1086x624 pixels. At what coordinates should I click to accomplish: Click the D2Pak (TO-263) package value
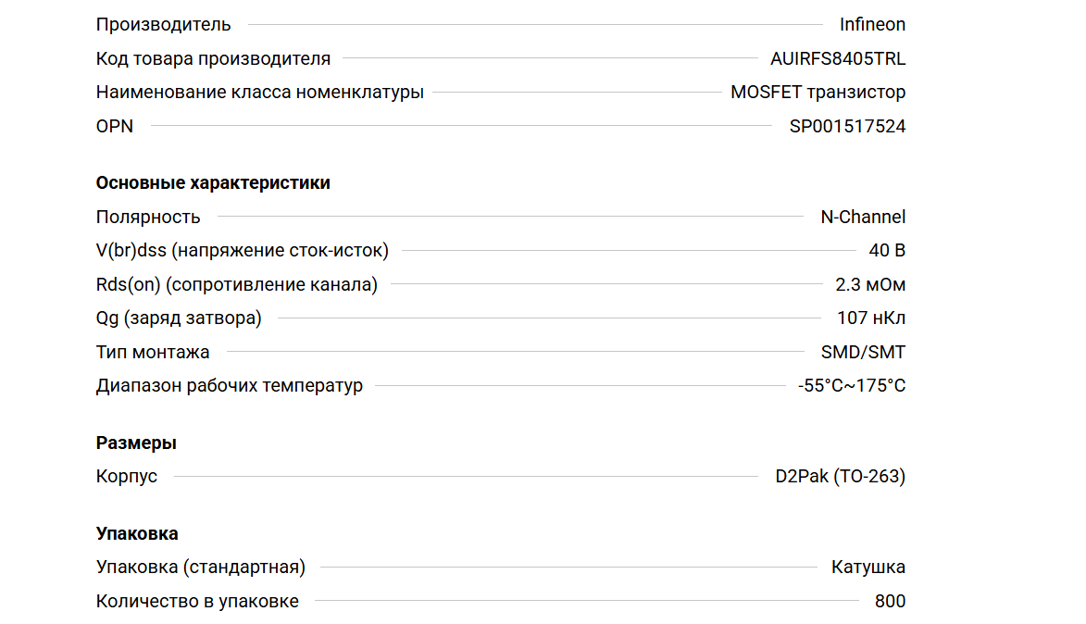point(840,477)
